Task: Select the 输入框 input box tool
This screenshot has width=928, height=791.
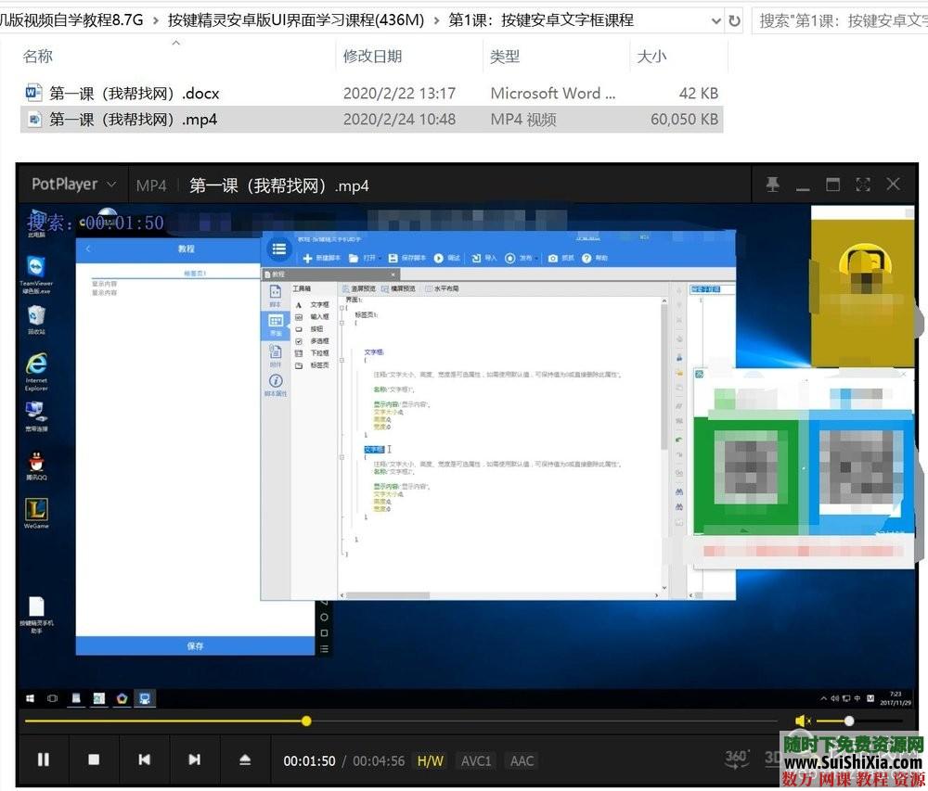Action: (318, 315)
